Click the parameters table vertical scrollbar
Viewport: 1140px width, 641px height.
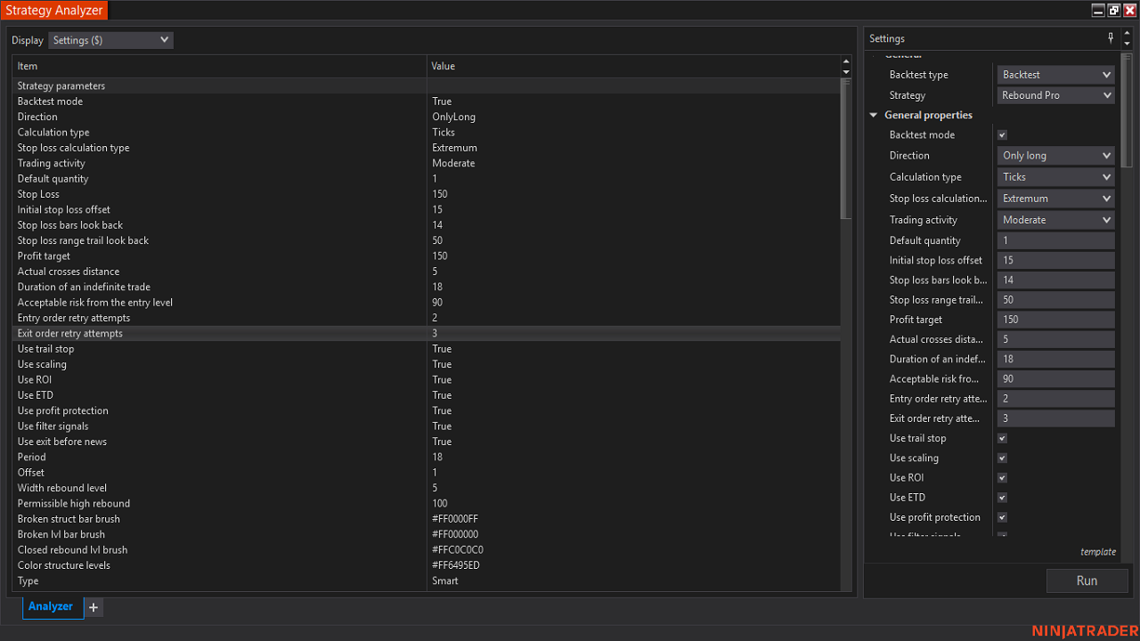click(846, 149)
